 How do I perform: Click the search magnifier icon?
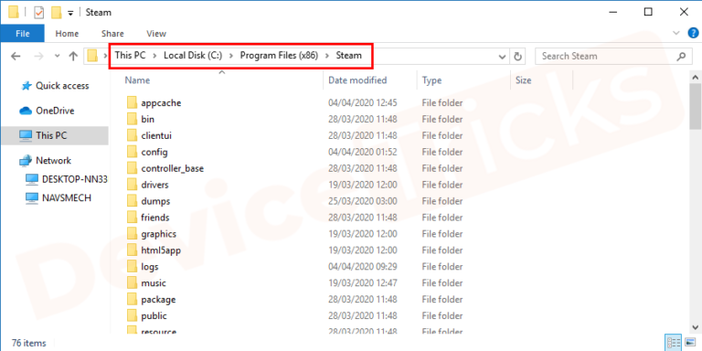pyautogui.click(x=681, y=57)
